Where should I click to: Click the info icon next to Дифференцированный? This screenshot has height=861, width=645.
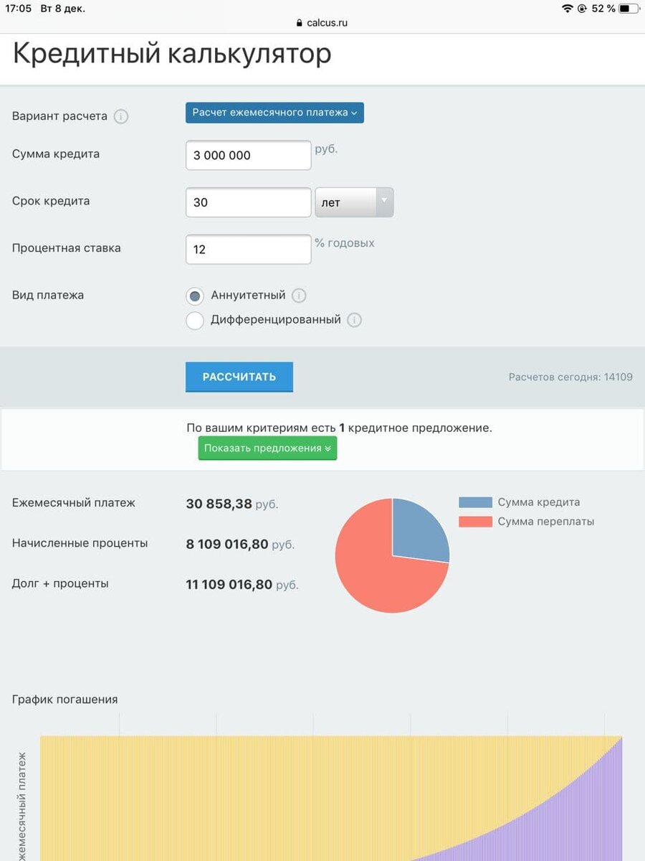pyautogui.click(x=354, y=321)
